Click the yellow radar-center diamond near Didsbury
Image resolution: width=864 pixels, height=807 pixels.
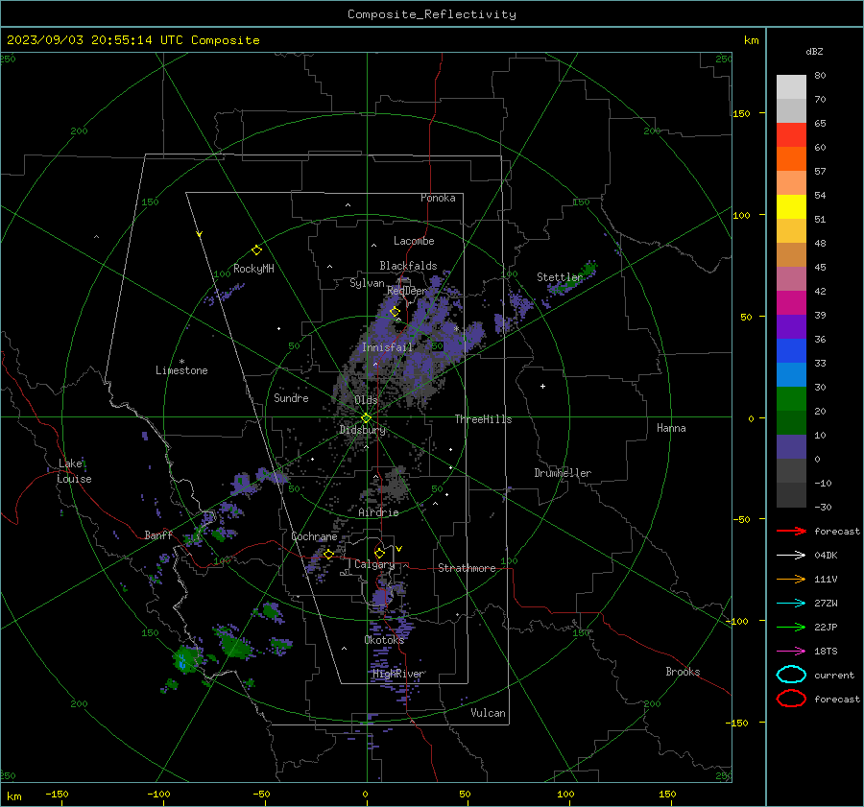coord(366,418)
